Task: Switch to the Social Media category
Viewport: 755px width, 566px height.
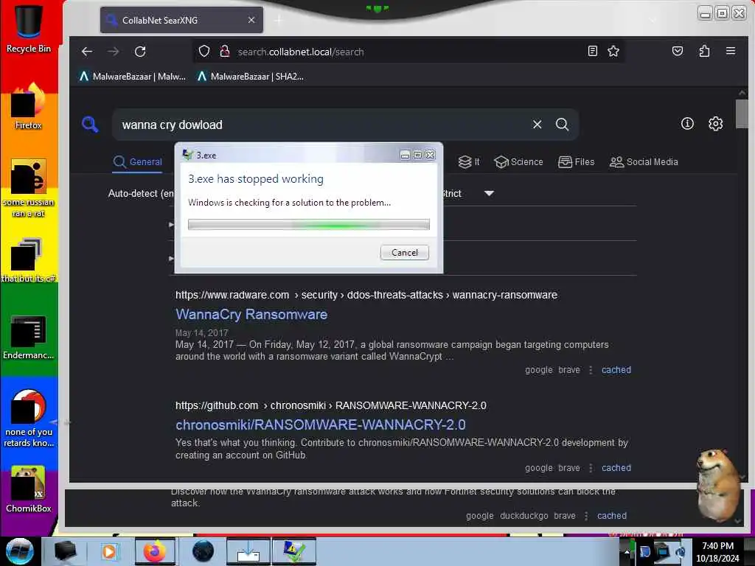Action: [x=644, y=161]
